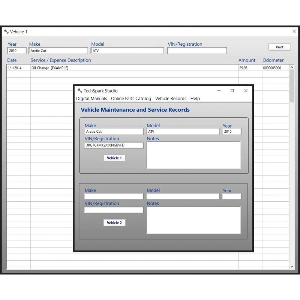Click the Vehicle 2 button

(x=114, y=223)
